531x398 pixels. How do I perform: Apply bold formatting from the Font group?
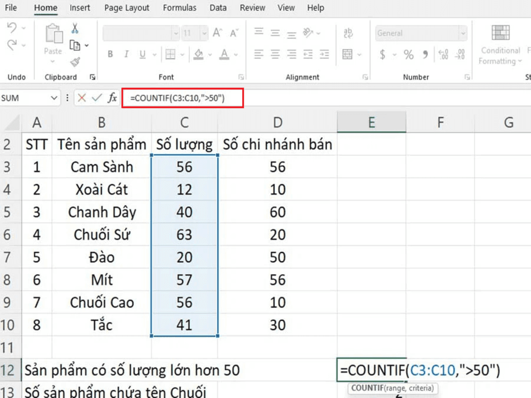pyautogui.click(x=110, y=54)
